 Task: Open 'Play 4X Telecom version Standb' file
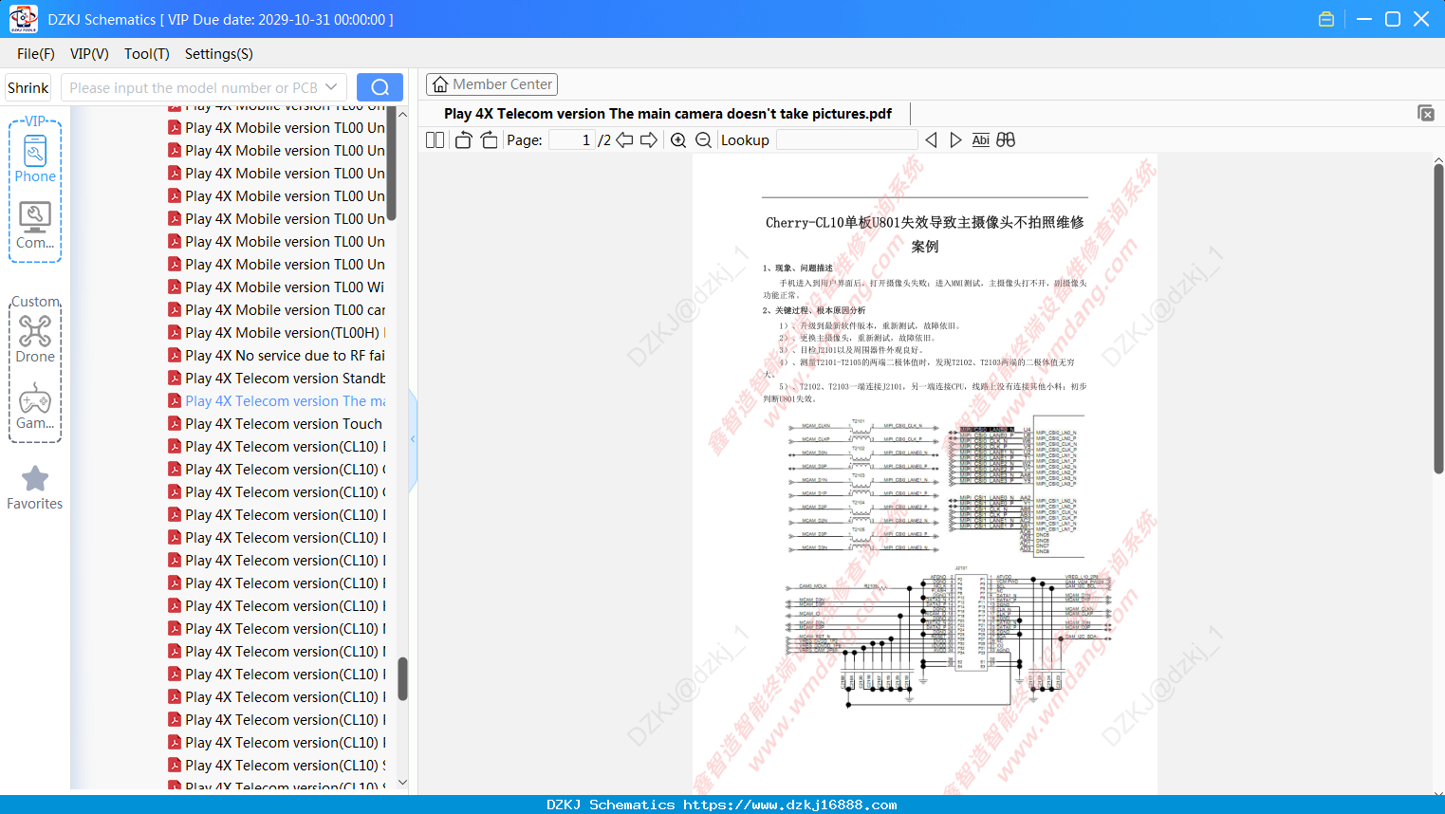[285, 378]
